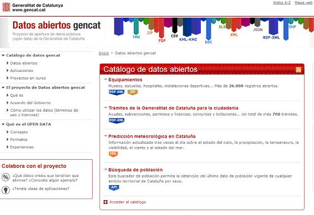Open Acuerdo del Gobierno menu item
This screenshot has height=215, width=314.
31,103
